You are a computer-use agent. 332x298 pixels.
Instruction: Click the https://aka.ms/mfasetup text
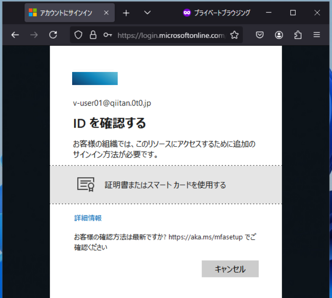205,237
